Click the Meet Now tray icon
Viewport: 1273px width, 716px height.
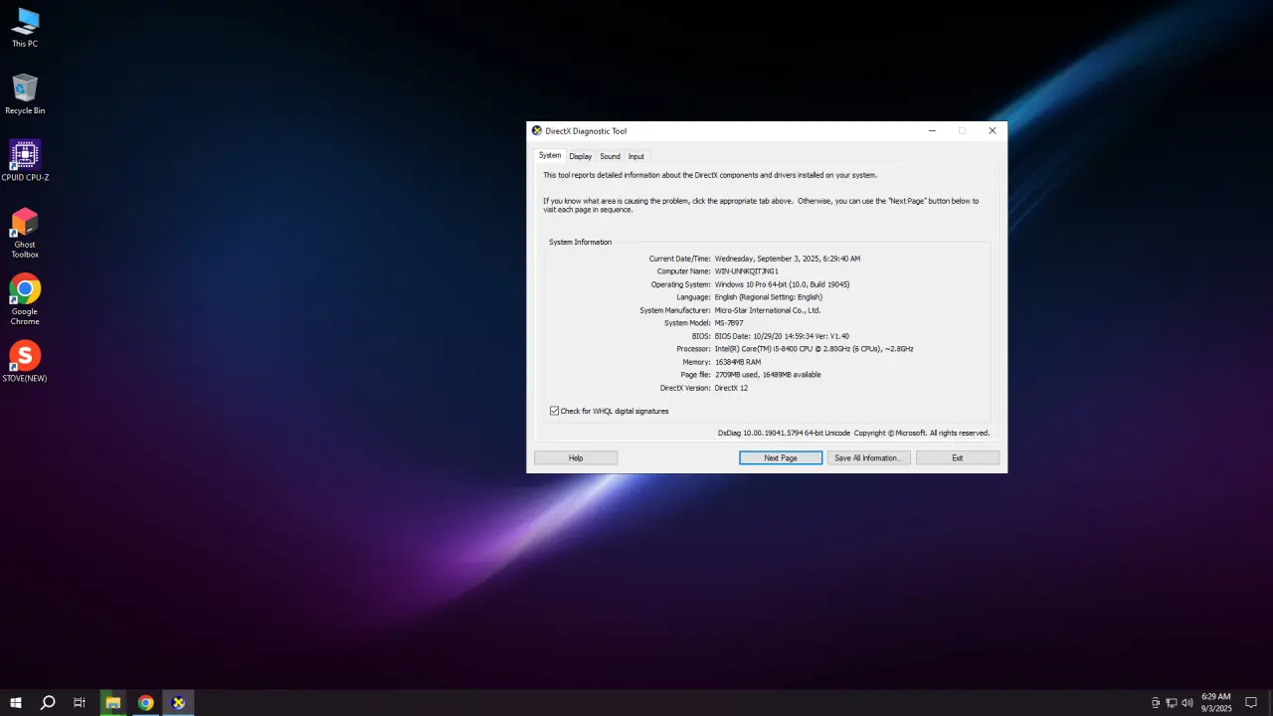coord(1156,703)
